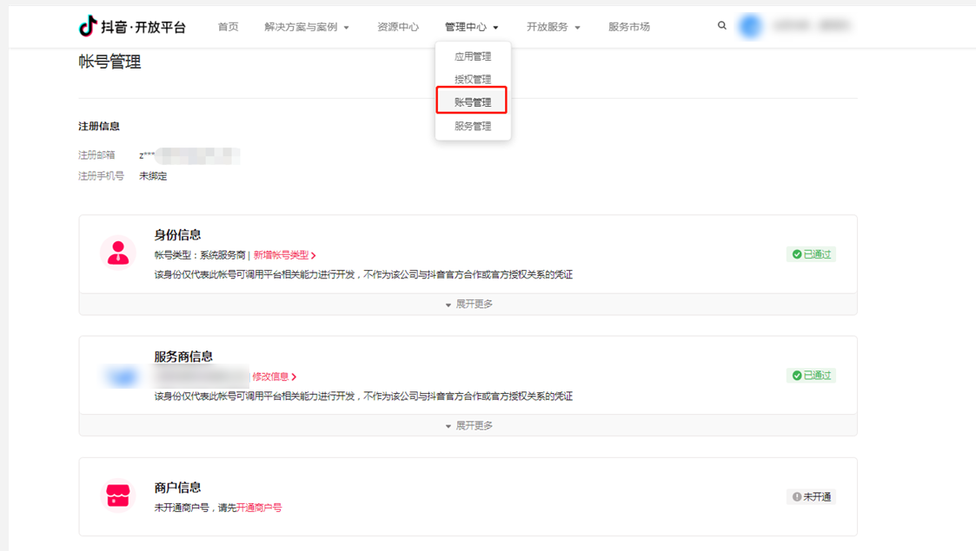Click the masked registration email value
The width and height of the screenshot is (976, 551).
[x=189, y=155]
